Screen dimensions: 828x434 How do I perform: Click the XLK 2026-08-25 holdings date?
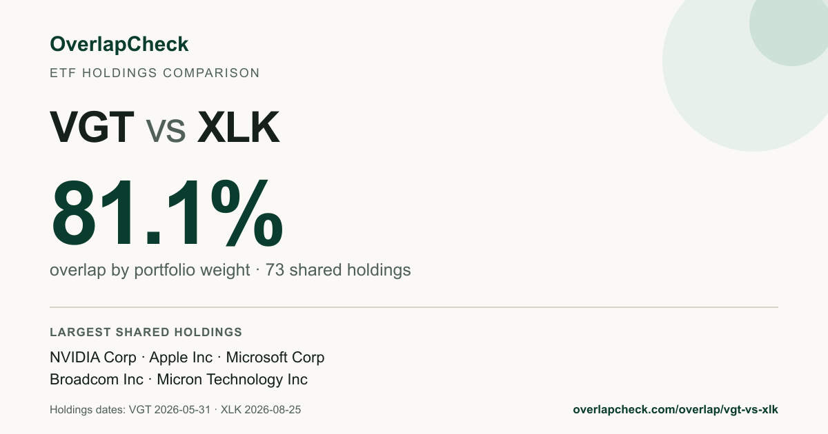click(262, 409)
